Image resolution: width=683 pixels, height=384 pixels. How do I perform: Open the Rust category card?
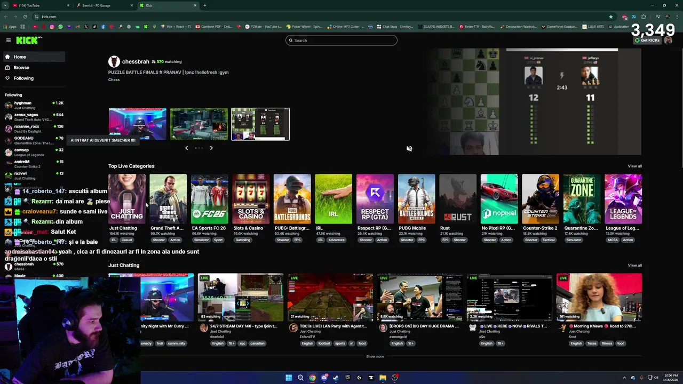point(458,199)
